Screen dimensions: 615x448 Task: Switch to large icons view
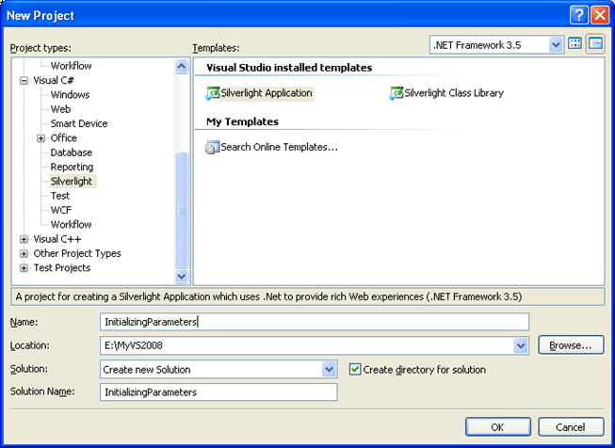[575, 44]
